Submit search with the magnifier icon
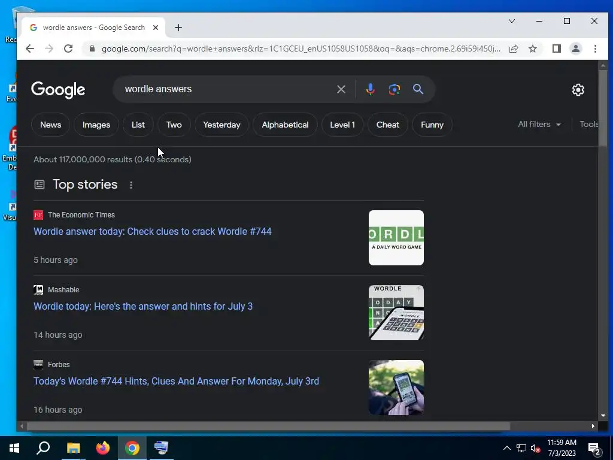 [418, 89]
